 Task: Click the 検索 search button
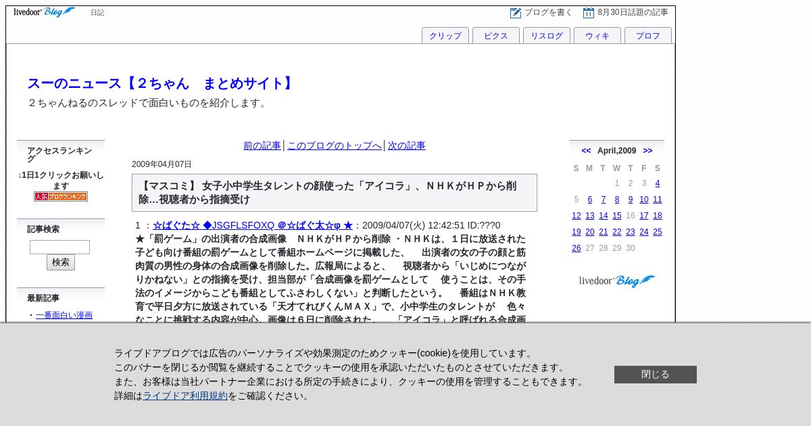tap(61, 262)
